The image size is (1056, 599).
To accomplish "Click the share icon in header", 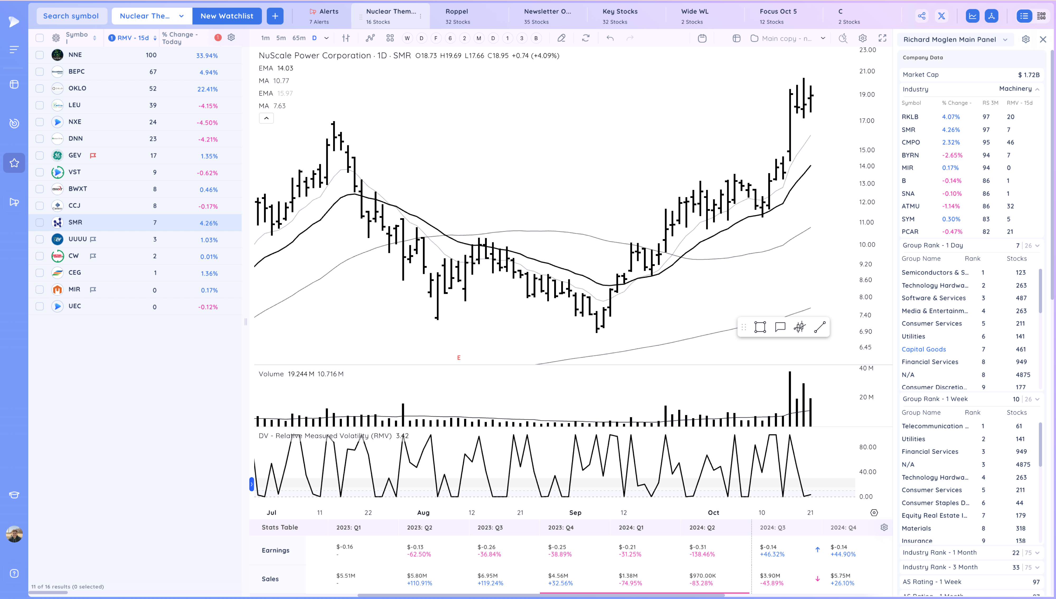I will (x=921, y=16).
